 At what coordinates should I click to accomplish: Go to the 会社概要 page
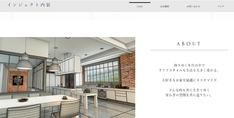coord(164,6)
